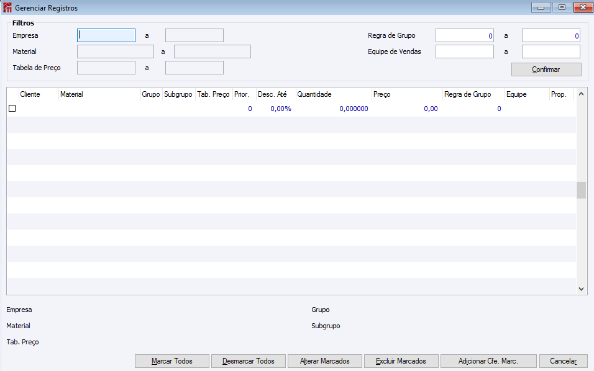594x371 pixels.
Task: Click Adicionar Cfe. Marc. button
Action: [x=488, y=361]
